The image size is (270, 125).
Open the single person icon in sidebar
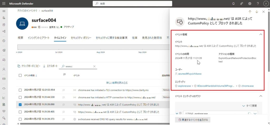click(x=4, y=69)
